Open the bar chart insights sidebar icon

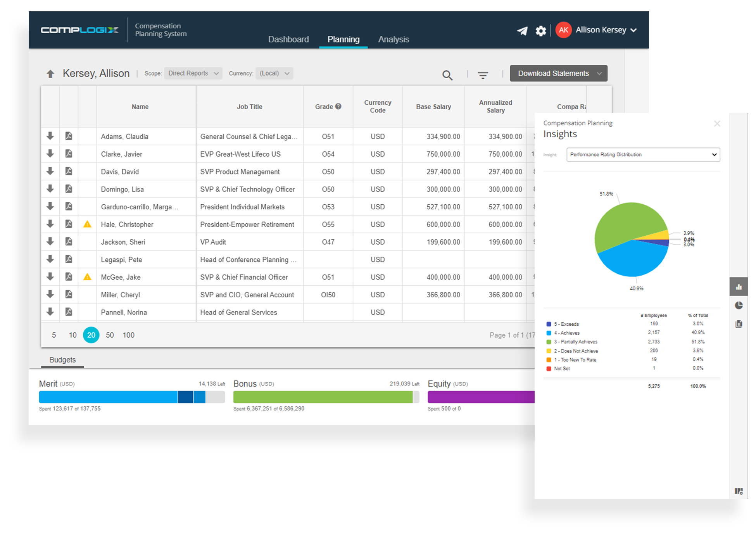click(739, 287)
